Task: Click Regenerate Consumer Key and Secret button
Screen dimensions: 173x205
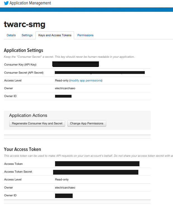Action: tap(37, 123)
